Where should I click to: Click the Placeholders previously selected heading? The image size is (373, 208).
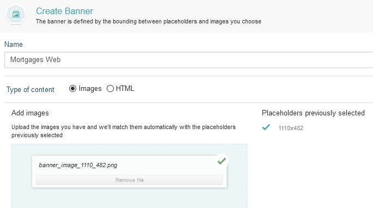[x=313, y=113]
